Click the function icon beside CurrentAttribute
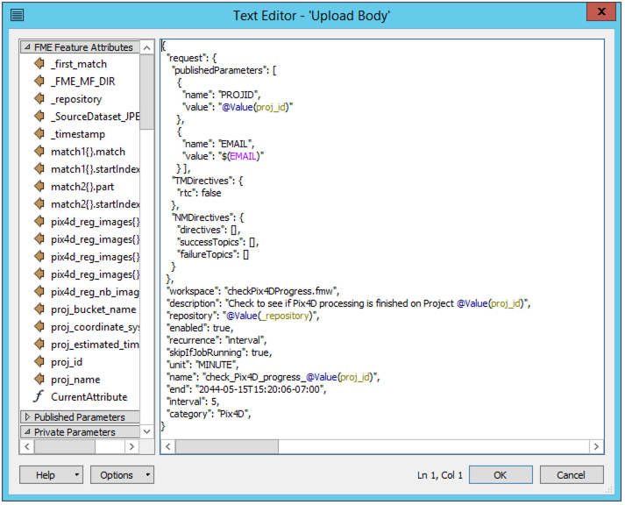This screenshot has width=625, height=505. pyautogui.click(x=39, y=397)
